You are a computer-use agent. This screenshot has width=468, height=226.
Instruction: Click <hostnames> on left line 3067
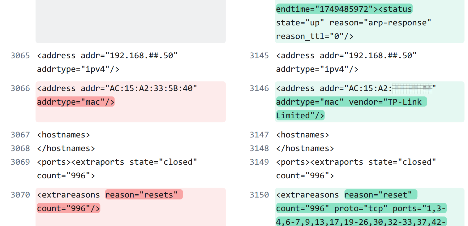pyautogui.click(x=64, y=135)
